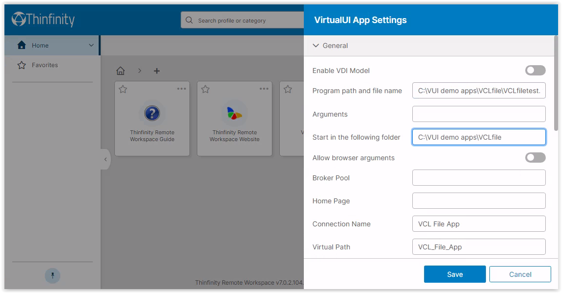Turn on Allow browser arguments
The width and height of the screenshot is (562, 293).
(535, 158)
